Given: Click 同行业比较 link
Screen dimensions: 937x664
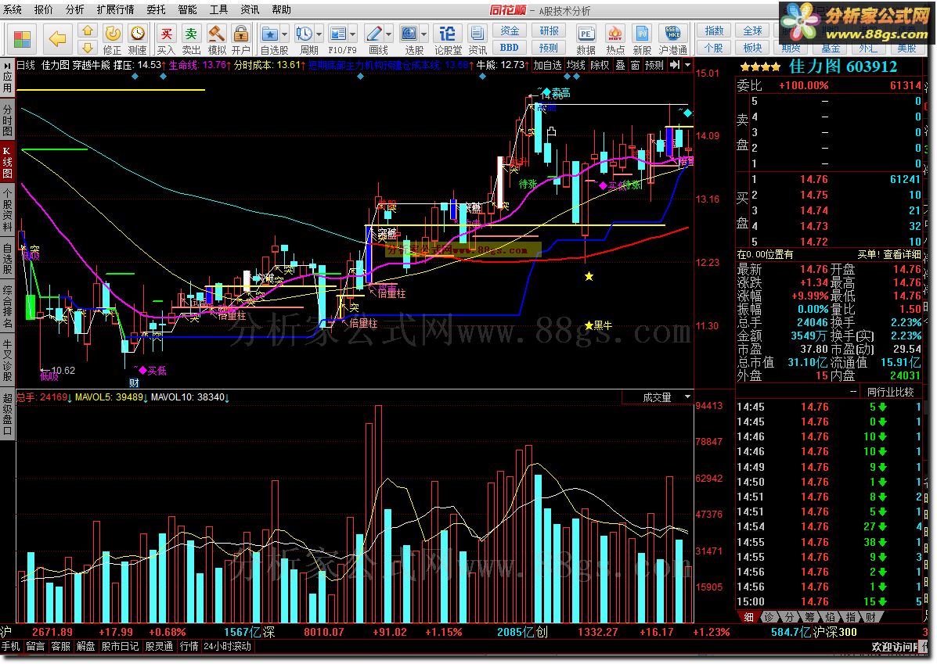Looking at the screenshot, I should click(x=890, y=392).
